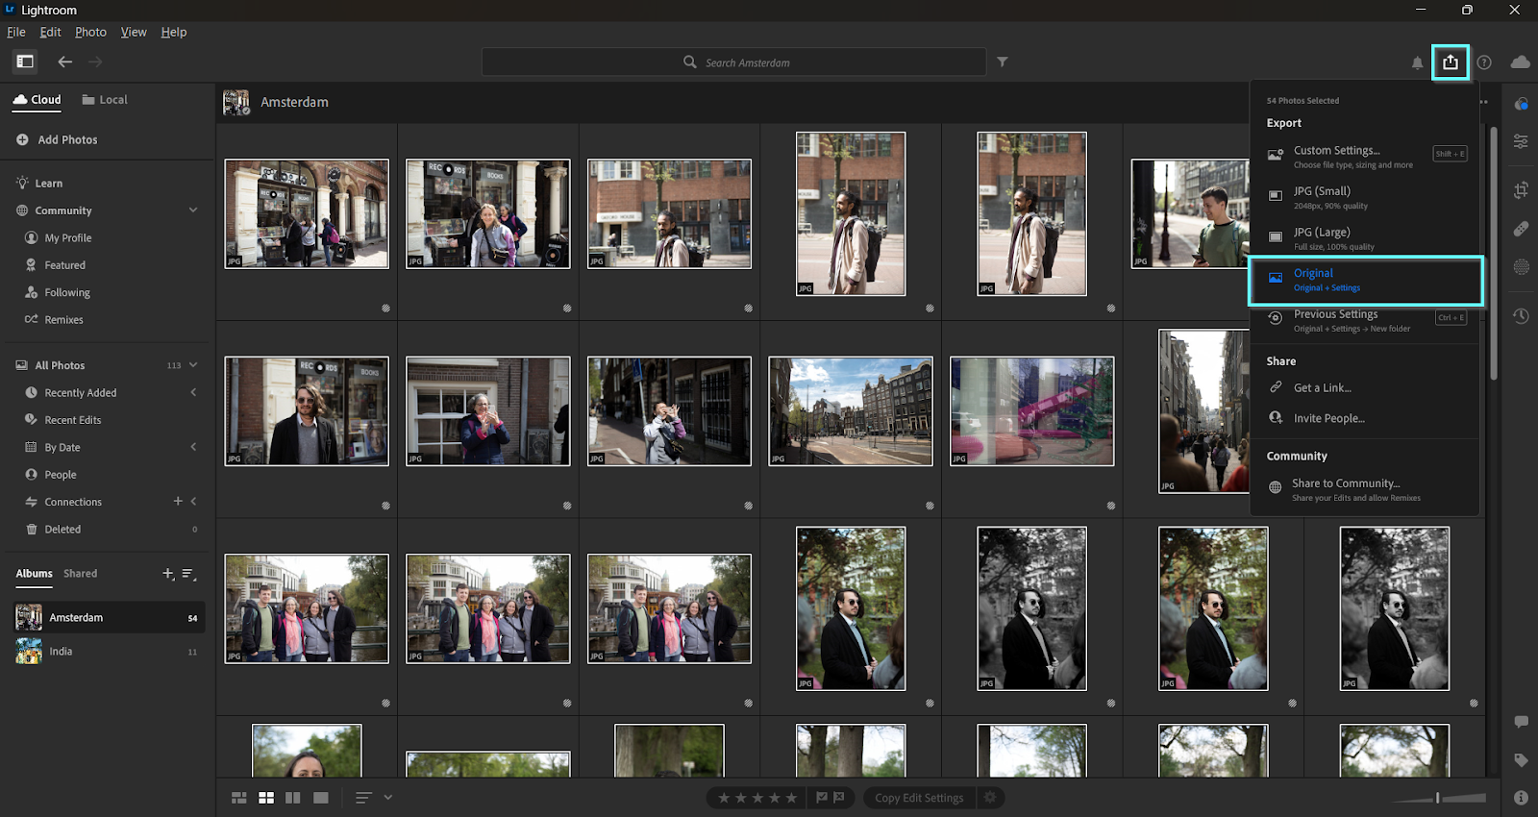The image size is (1538, 817).
Task: Choose Original export option
Action: [1365, 280]
